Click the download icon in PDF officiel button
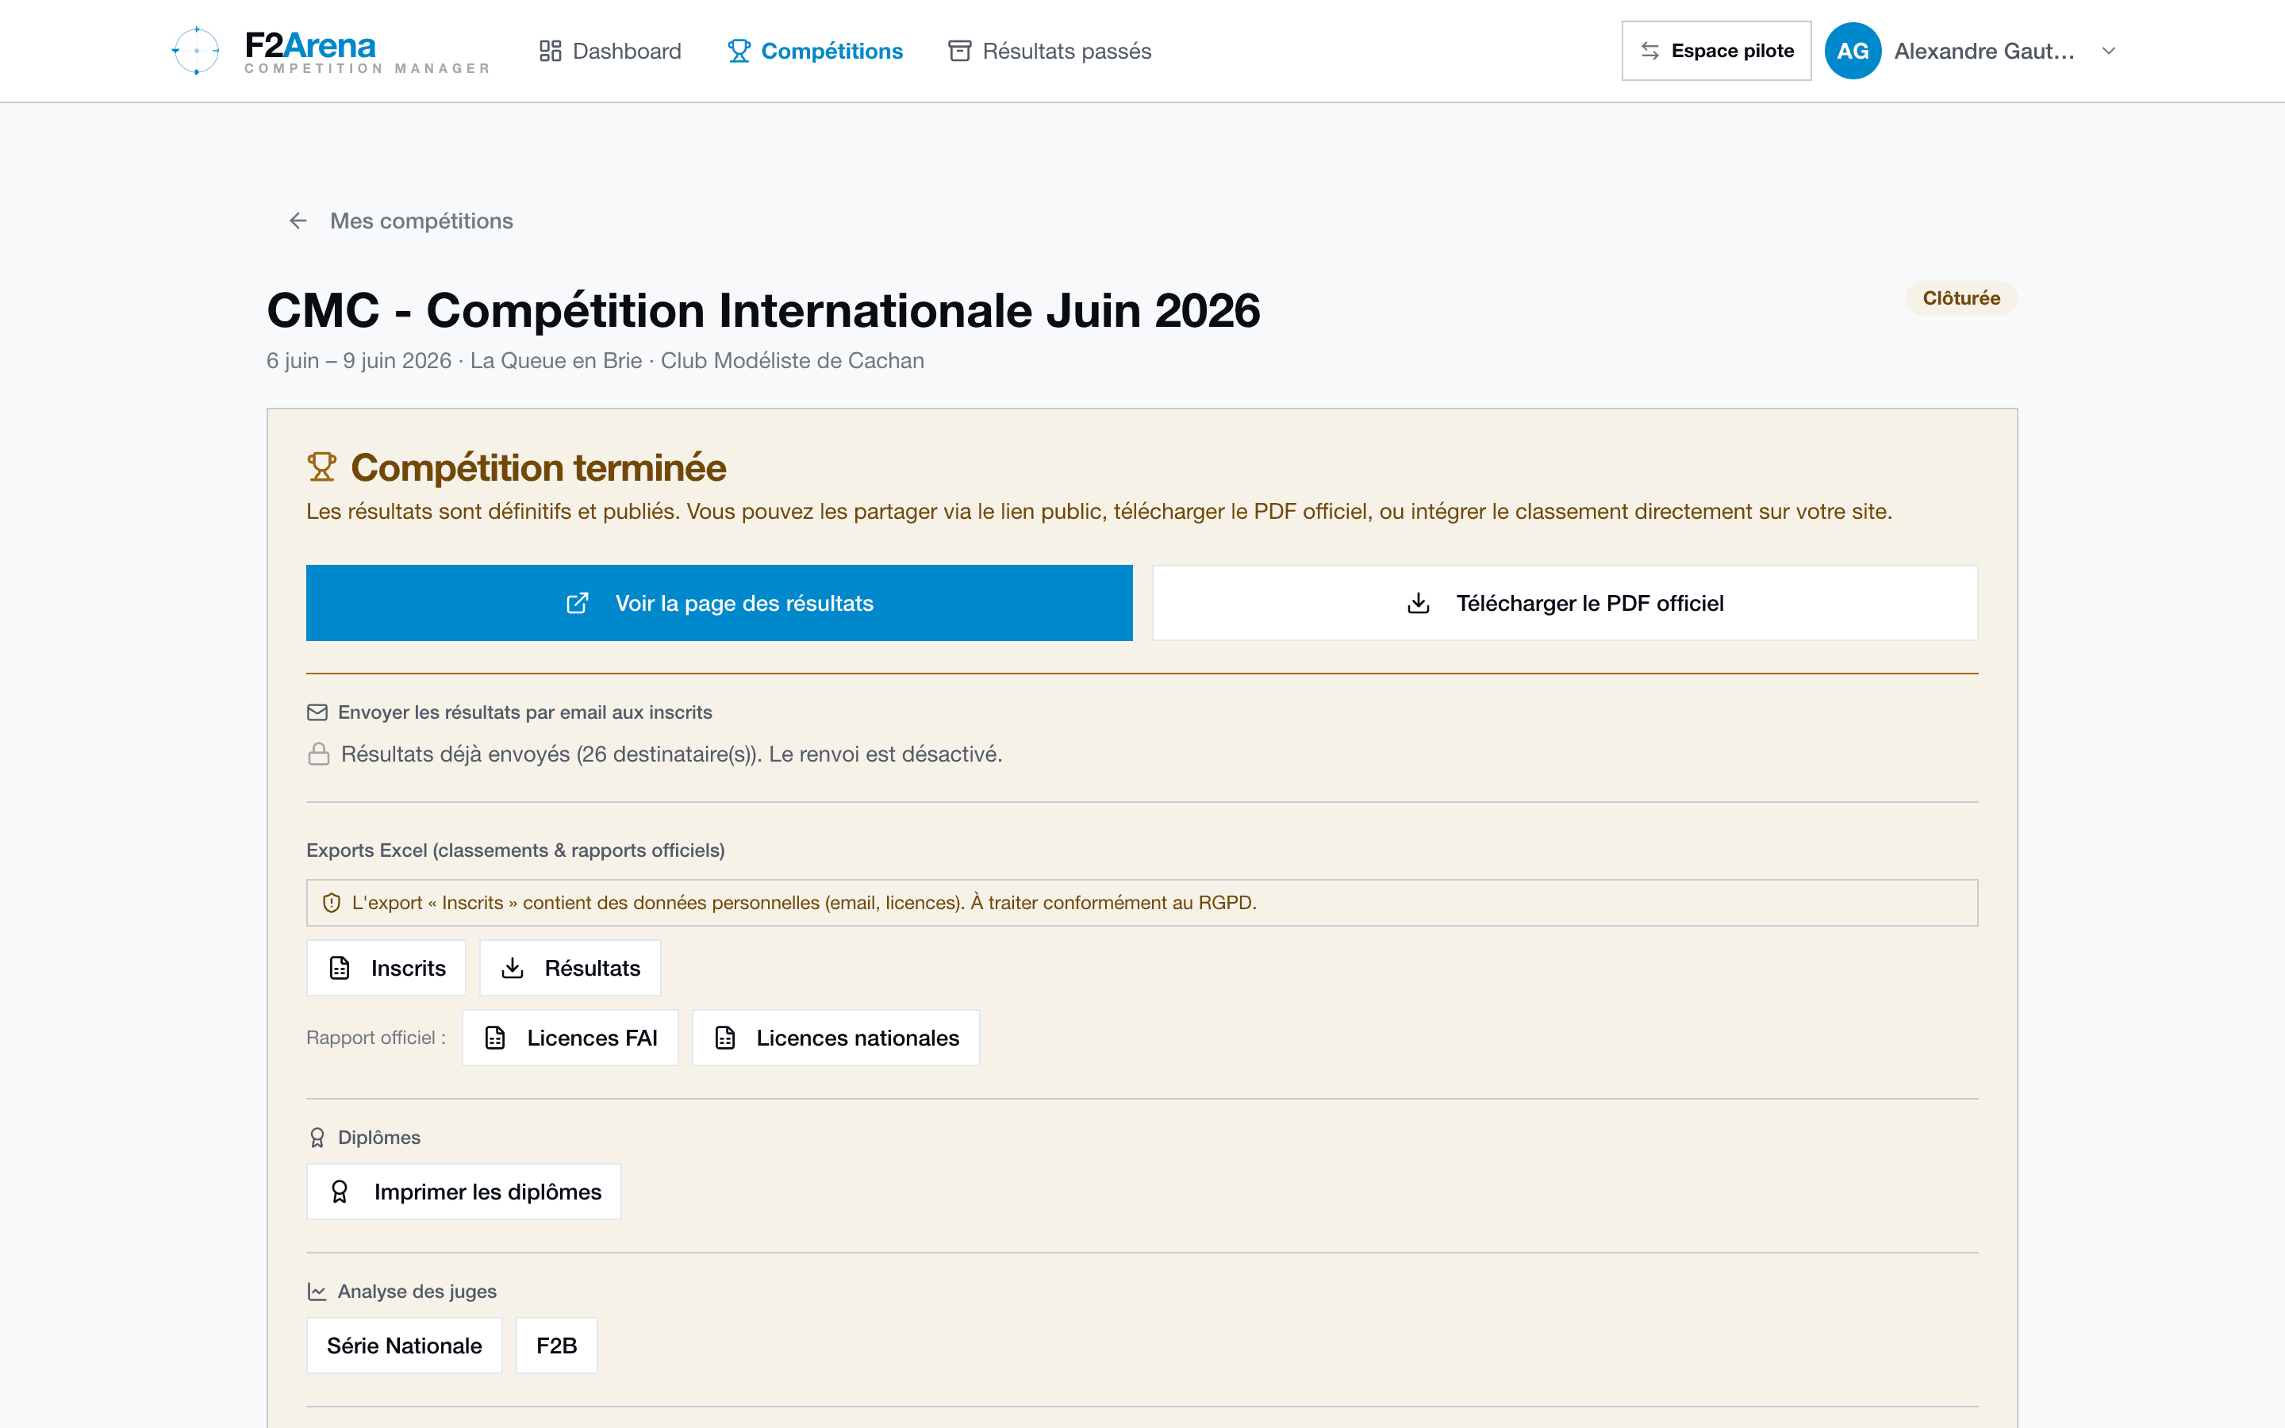The height and width of the screenshot is (1428, 2285). pyautogui.click(x=1419, y=603)
